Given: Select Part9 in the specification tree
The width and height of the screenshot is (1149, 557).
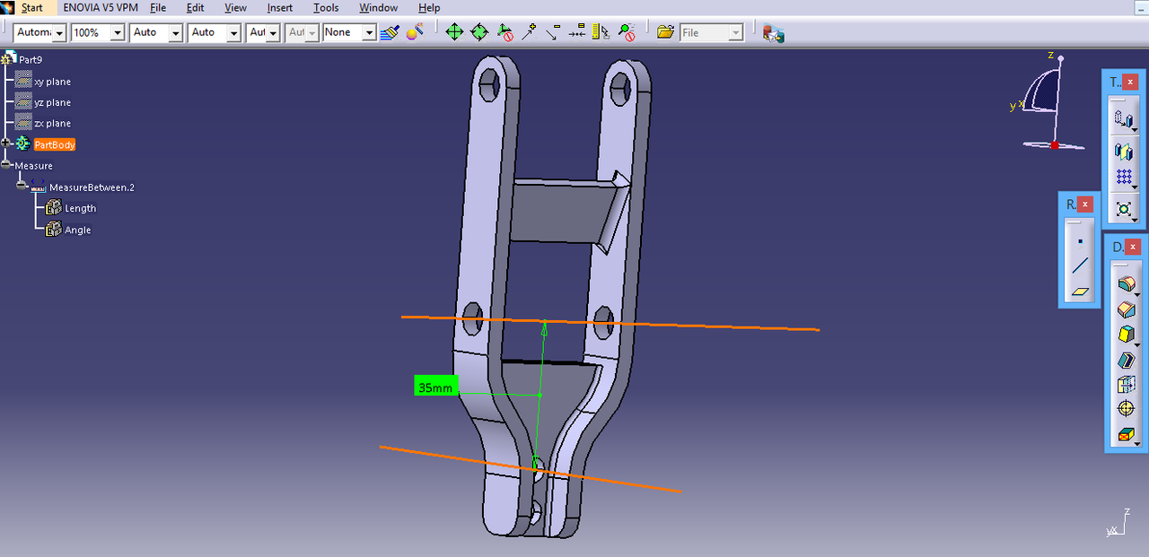Looking at the screenshot, I should click(x=31, y=60).
